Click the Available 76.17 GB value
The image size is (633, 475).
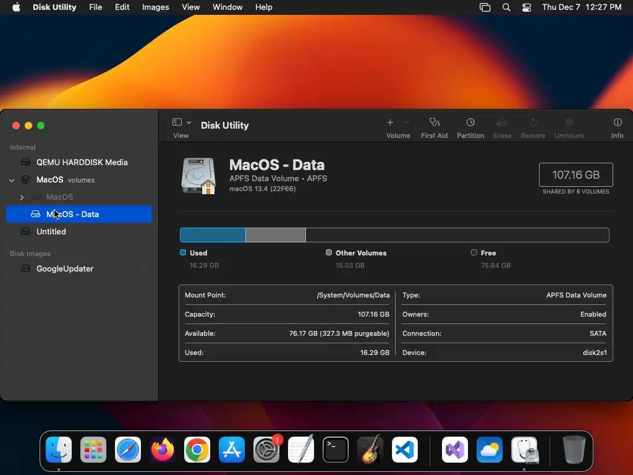339,333
